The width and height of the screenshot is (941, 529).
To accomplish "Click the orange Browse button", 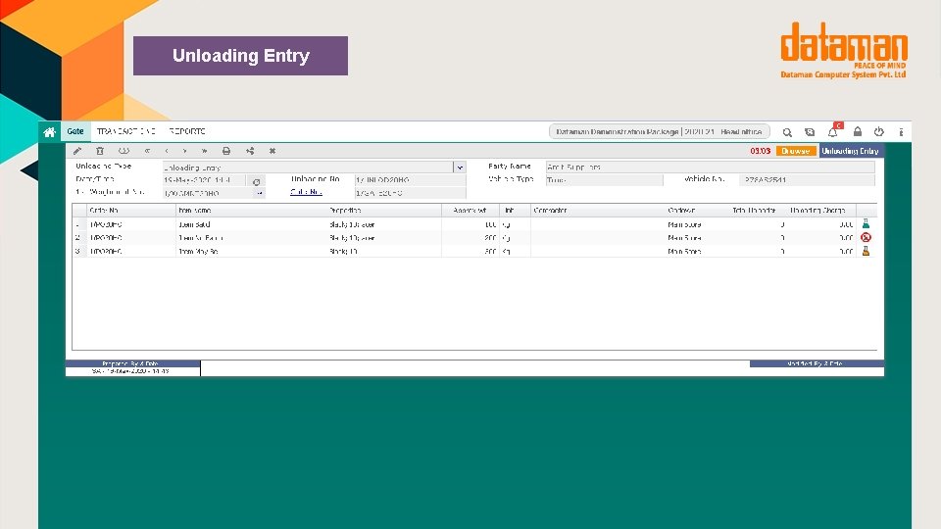I will [x=796, y=151].
